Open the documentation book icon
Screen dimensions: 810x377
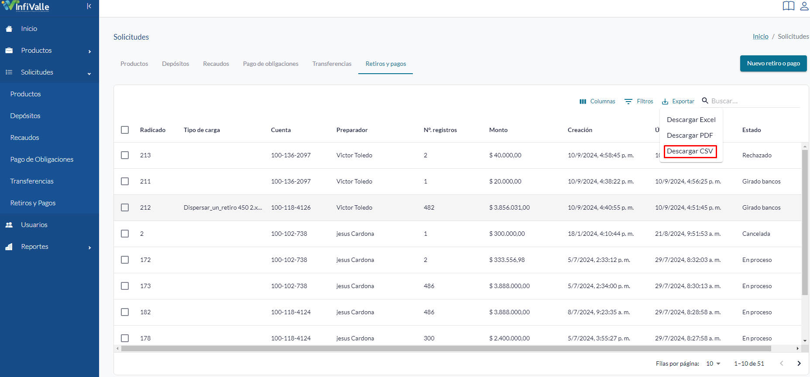point(788,6)
